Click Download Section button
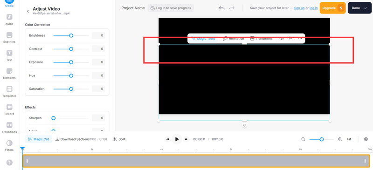 81,139
